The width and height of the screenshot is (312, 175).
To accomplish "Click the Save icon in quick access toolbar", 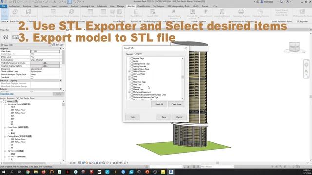I will (14, 2).
